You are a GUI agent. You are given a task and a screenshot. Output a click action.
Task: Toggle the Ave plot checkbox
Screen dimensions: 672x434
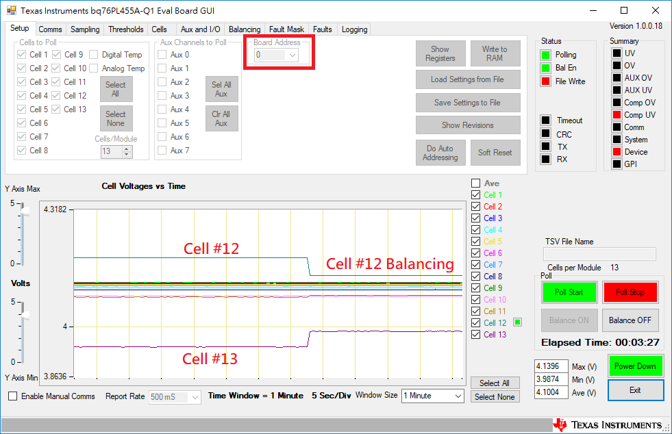coord(475,183)
